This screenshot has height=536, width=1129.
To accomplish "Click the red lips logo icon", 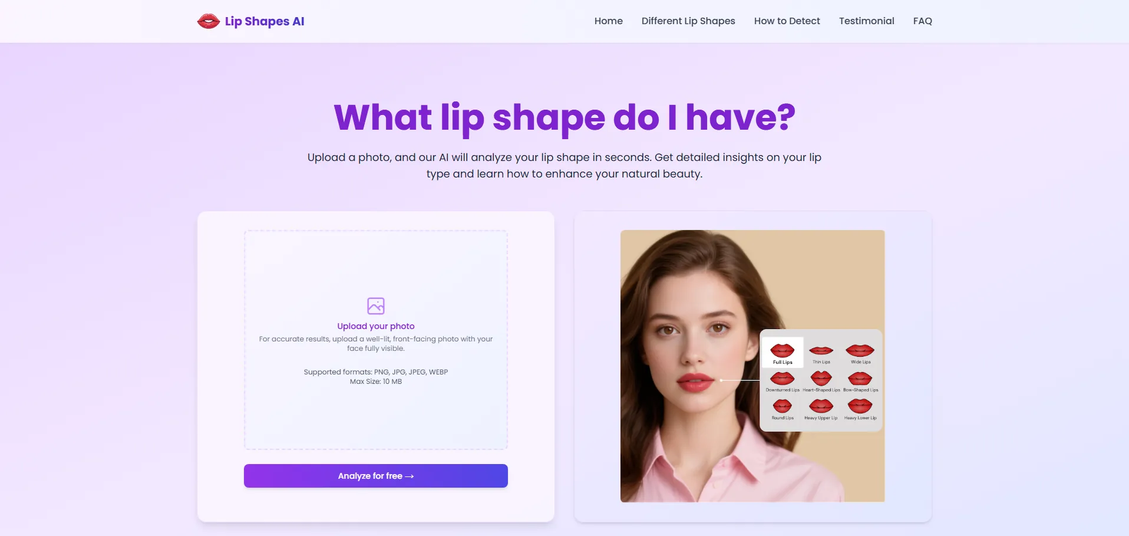I will tap(208, 21).
